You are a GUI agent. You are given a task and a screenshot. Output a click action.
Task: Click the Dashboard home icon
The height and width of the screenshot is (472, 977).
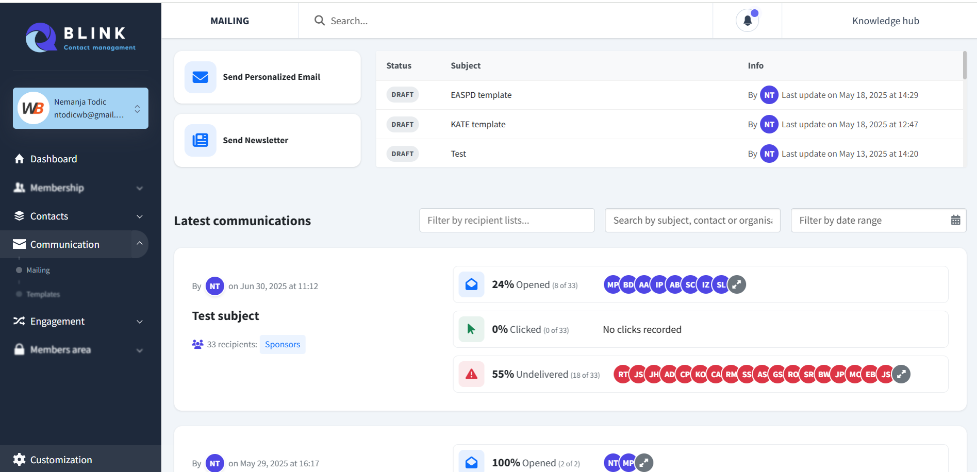[20, 159]
